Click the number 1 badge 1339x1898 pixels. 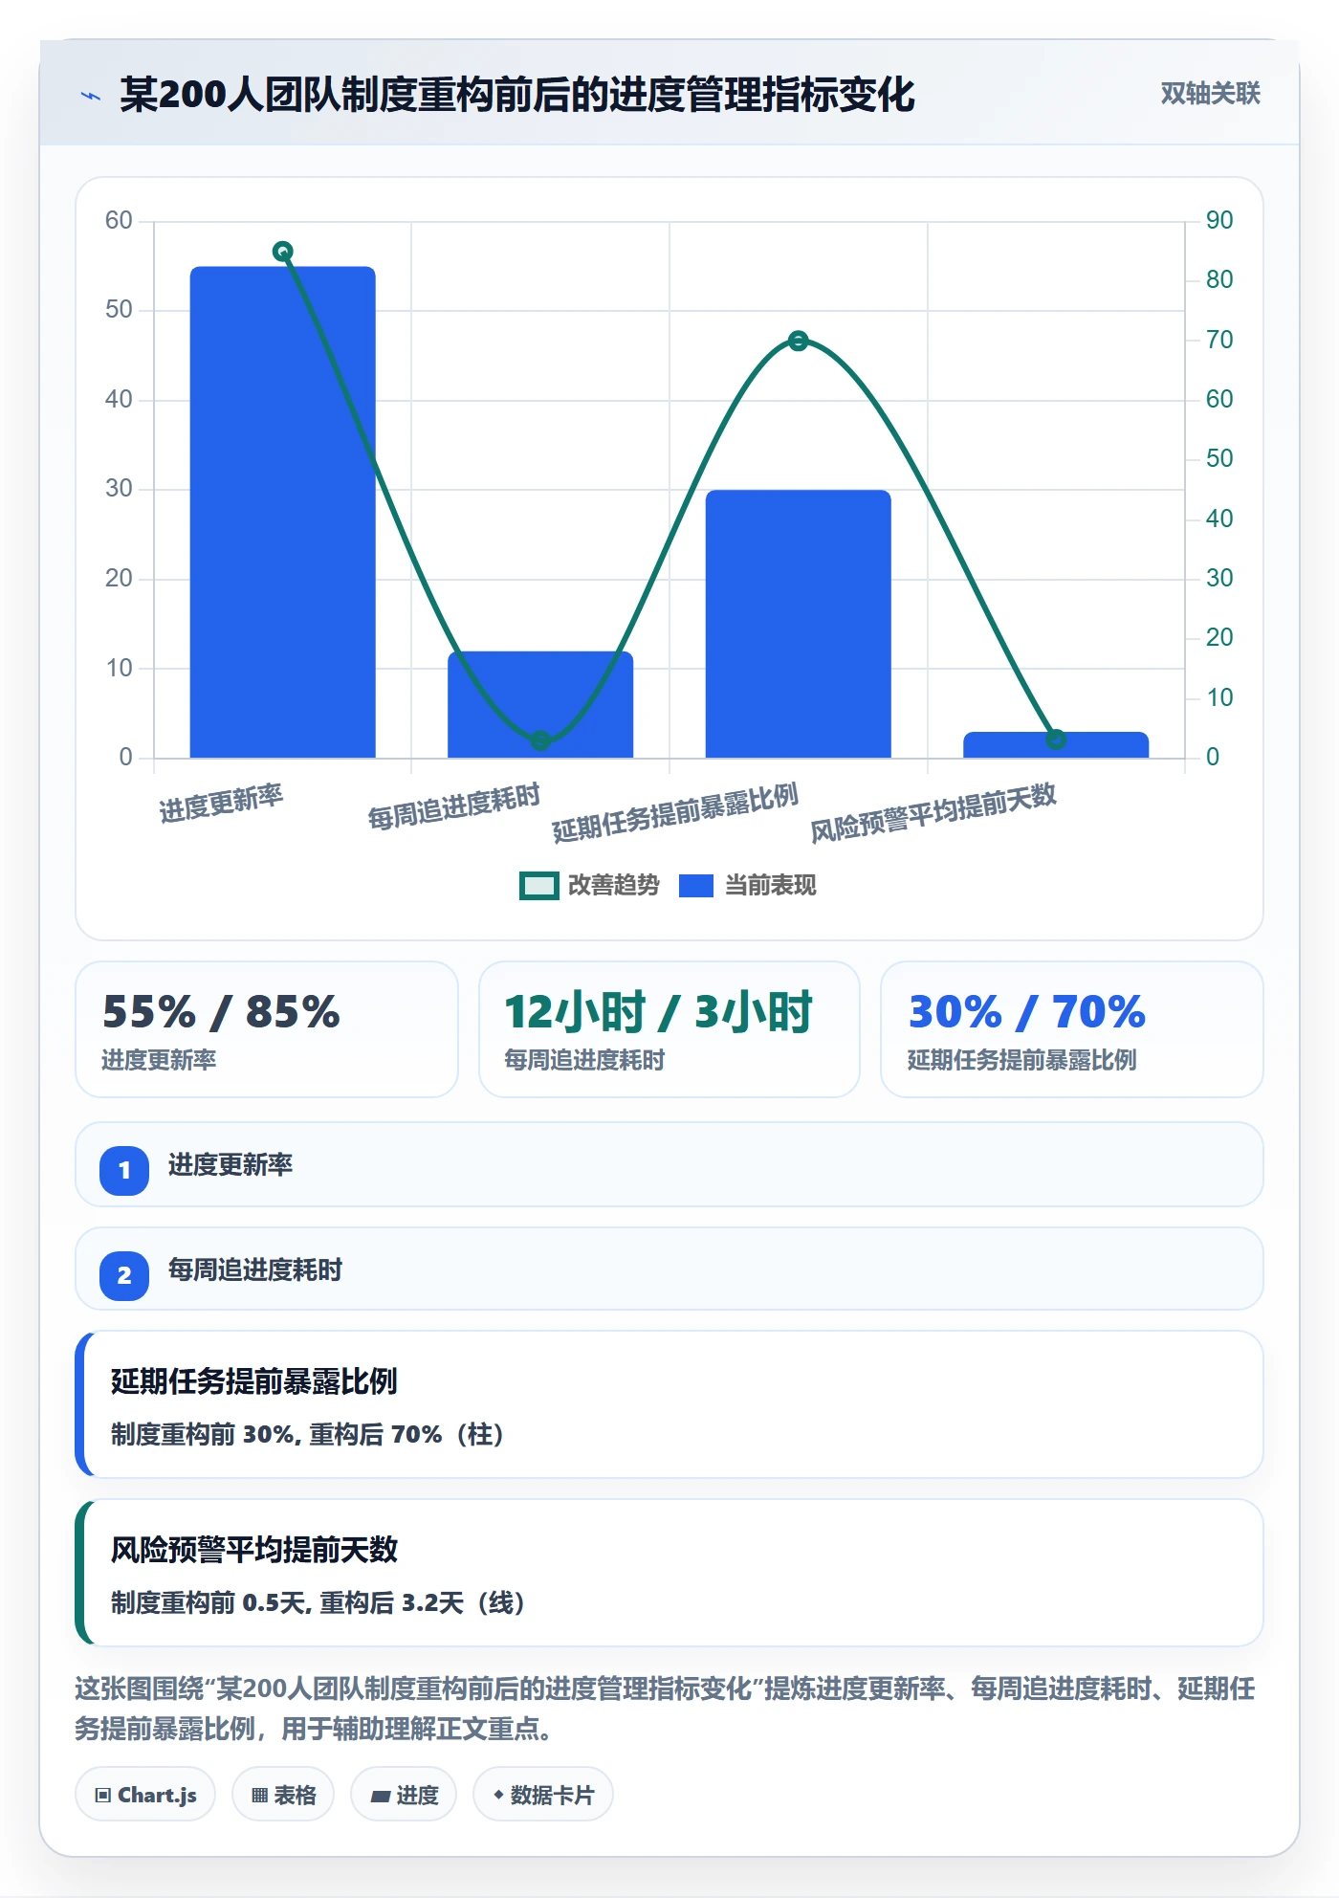[124, 1170]
